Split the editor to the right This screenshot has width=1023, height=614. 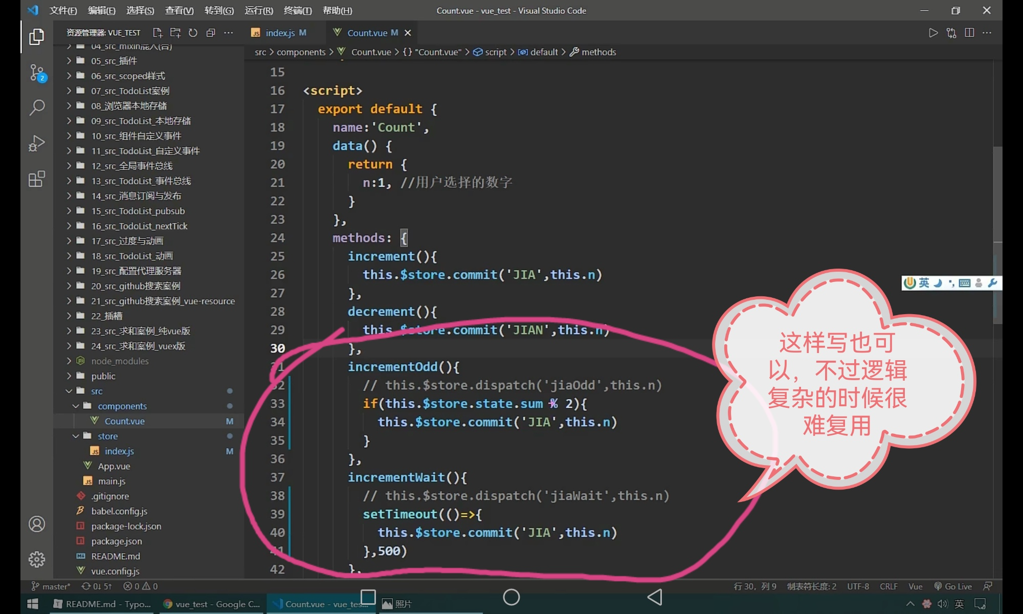coord(969,33)
